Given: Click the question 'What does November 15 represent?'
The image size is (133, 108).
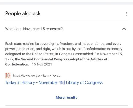Looking at the screenshot, I should coord(34,29).
